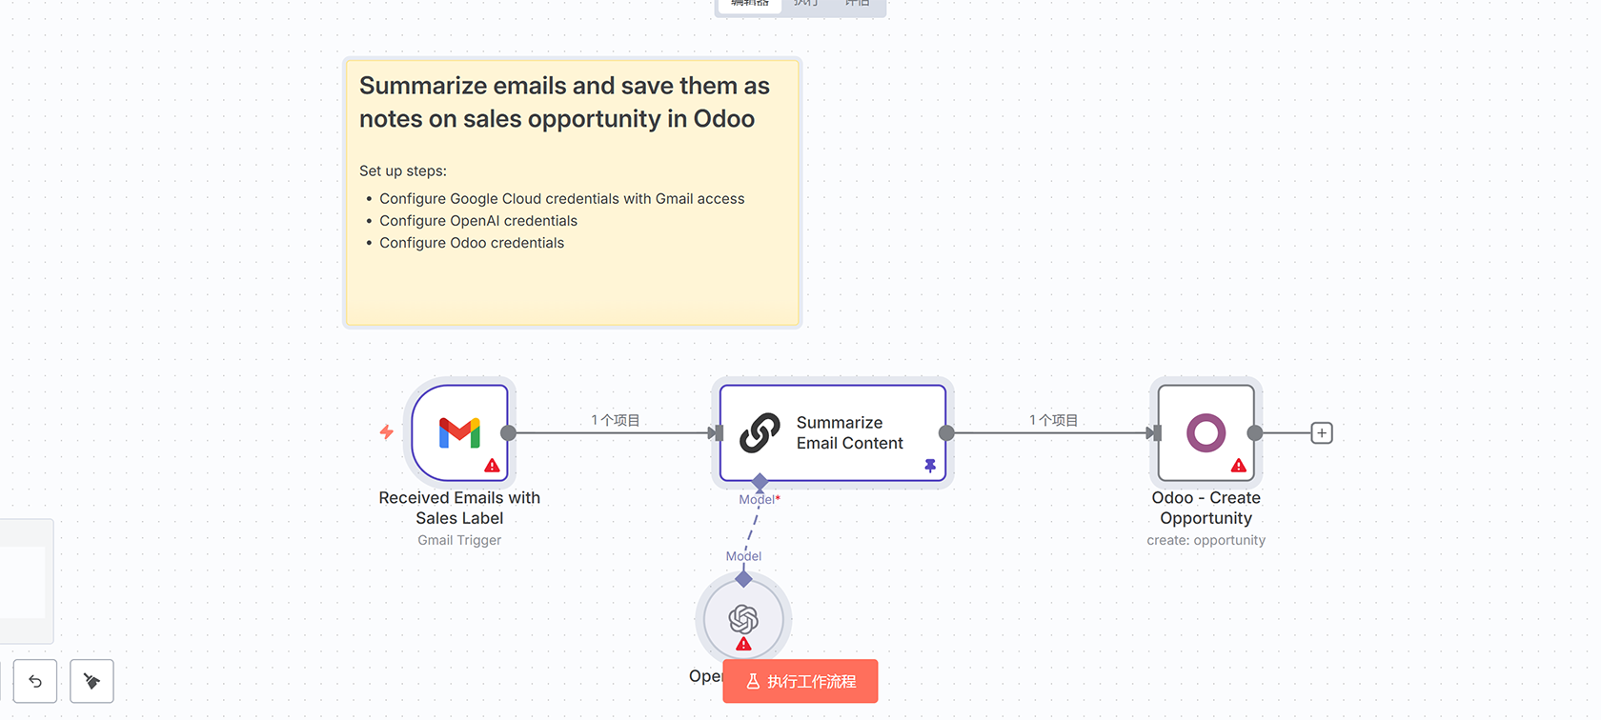Switch to the 评估 tab
The width and height of the screenshot is (1601, 720).
(x=857, y=4)
